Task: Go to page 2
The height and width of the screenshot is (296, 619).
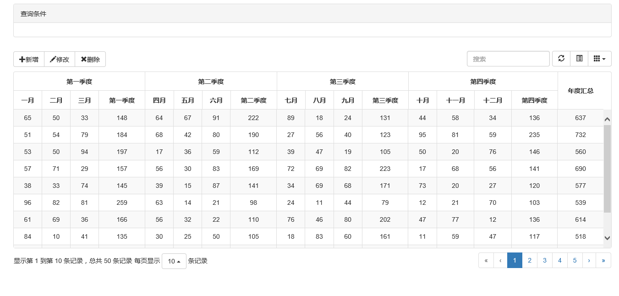Action: click(x=530, y=260)
